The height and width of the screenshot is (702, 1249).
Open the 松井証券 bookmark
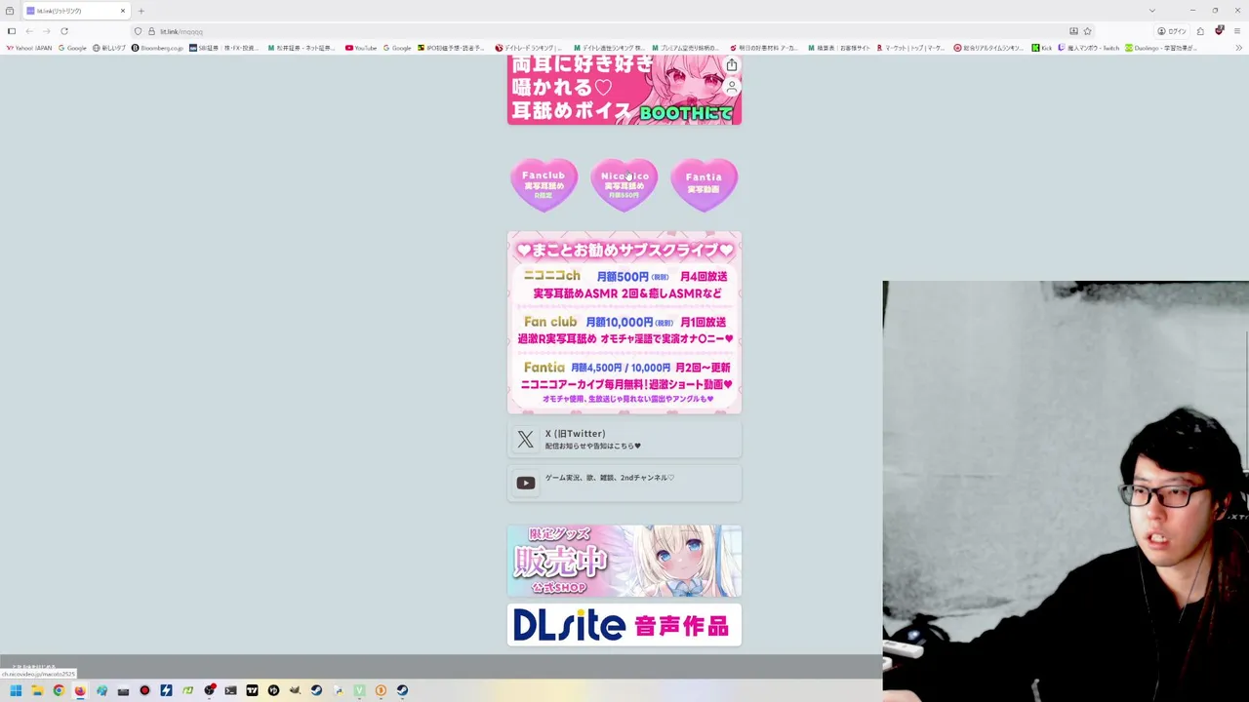302,48
